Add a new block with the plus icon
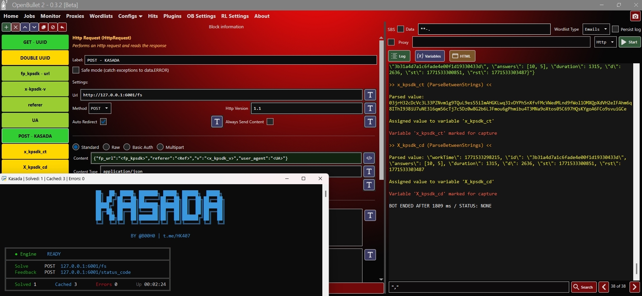Viewport: 642px width, 296px height. 6,27
